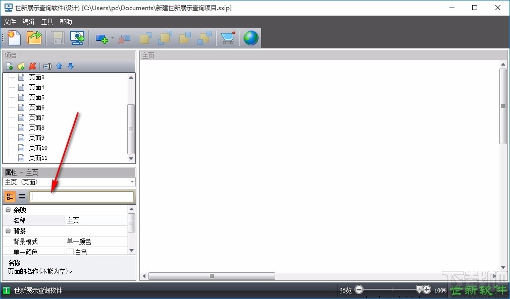Viewport: 510px width, 299px height.
Task: Click the rename page icon
Action: tap(47, 66)
